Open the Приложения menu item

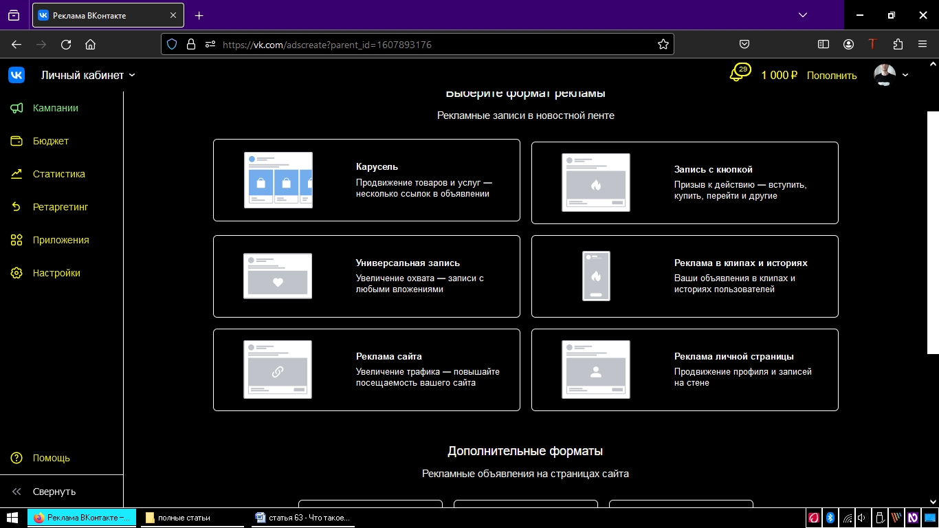click(61, 240)
